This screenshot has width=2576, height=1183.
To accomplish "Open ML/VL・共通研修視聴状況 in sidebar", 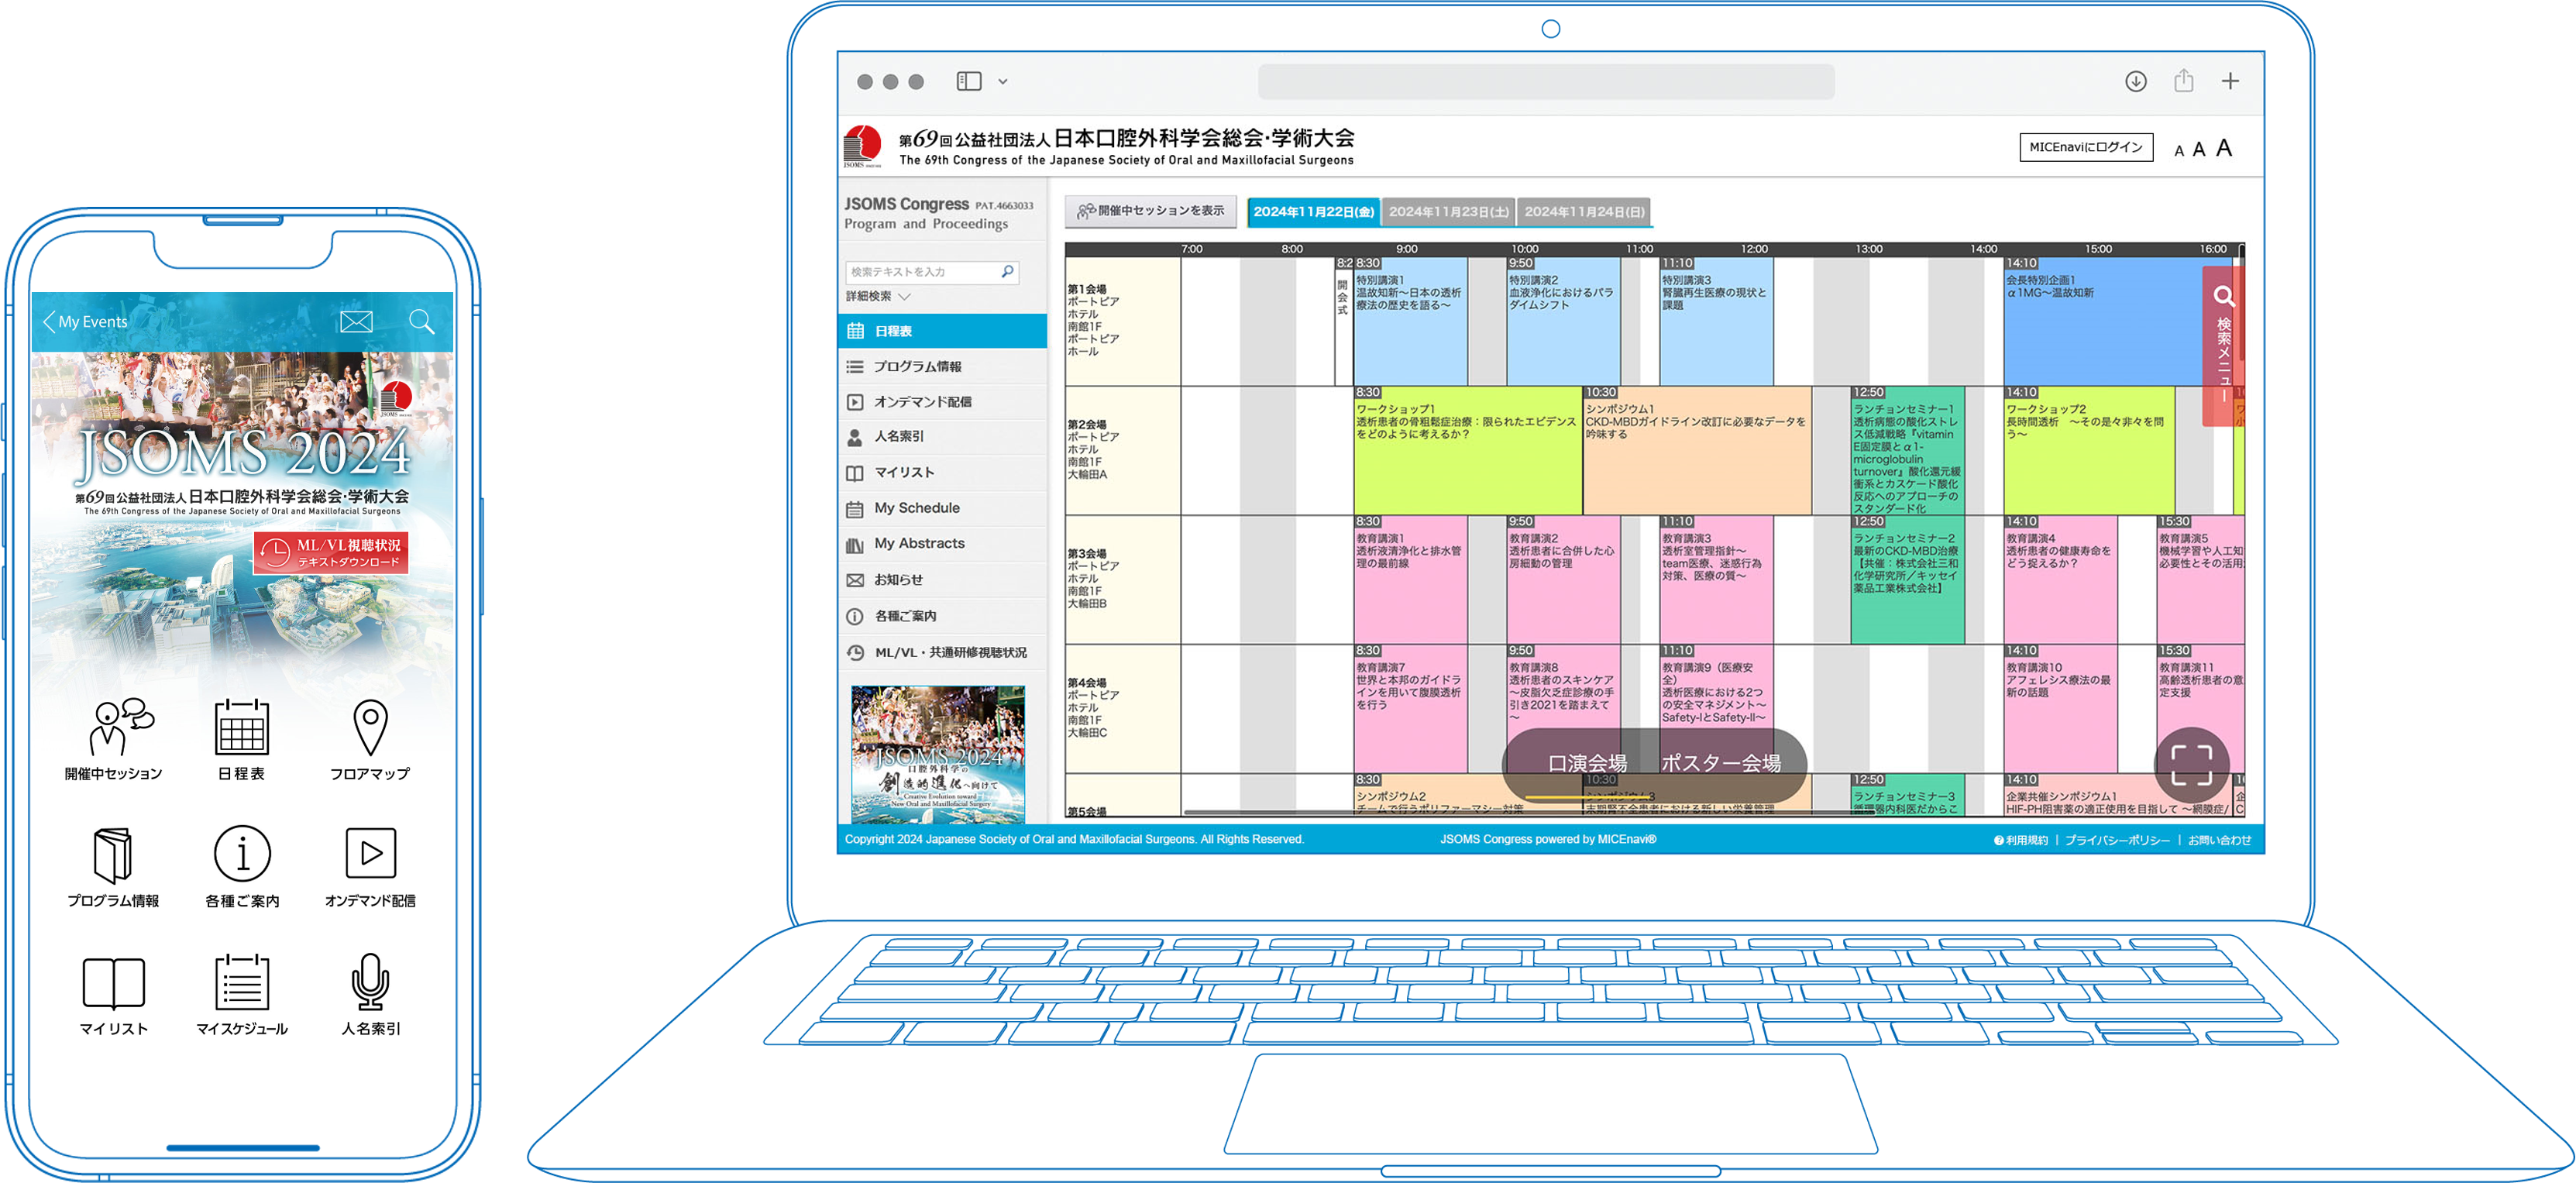I will tap(942, 653).
